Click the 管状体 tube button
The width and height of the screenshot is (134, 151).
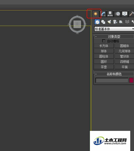pyautogui.click(x=124, y=56)
